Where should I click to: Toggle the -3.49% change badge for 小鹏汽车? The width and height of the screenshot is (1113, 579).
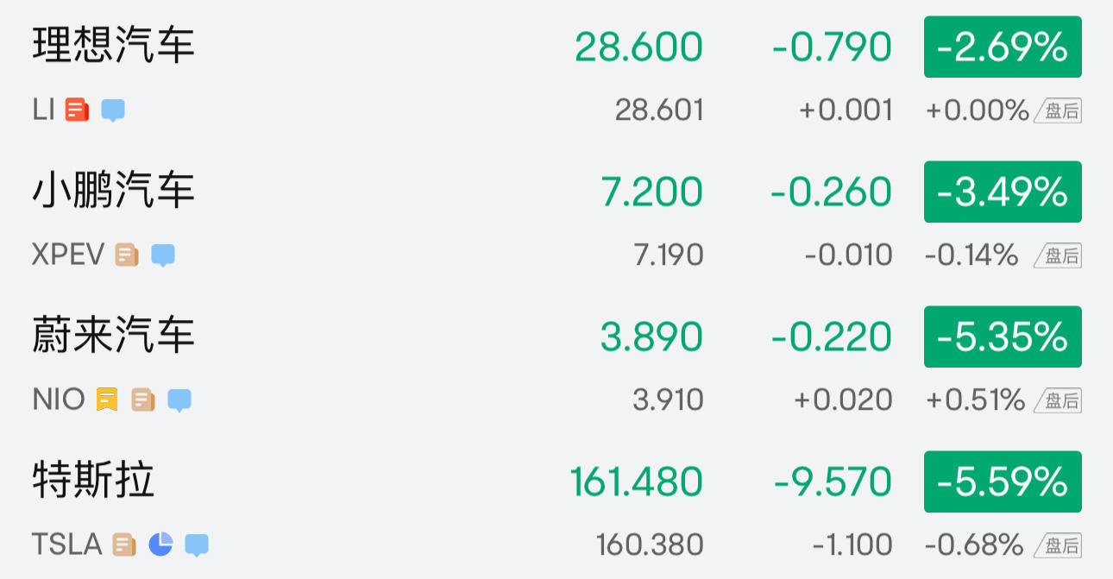pos(1003,192)
